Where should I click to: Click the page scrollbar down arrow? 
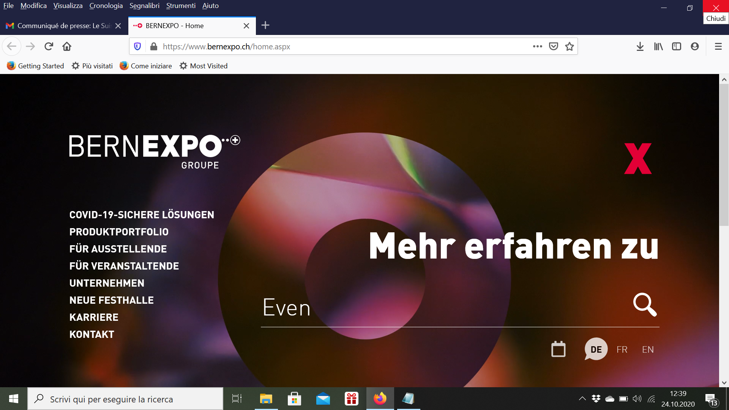724,383
